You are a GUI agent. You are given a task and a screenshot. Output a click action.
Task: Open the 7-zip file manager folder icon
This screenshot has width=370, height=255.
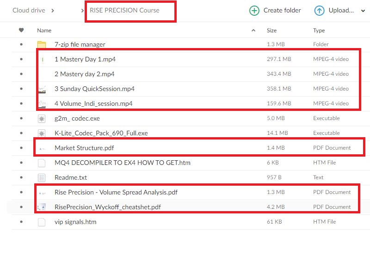click(x=42, y=44)
